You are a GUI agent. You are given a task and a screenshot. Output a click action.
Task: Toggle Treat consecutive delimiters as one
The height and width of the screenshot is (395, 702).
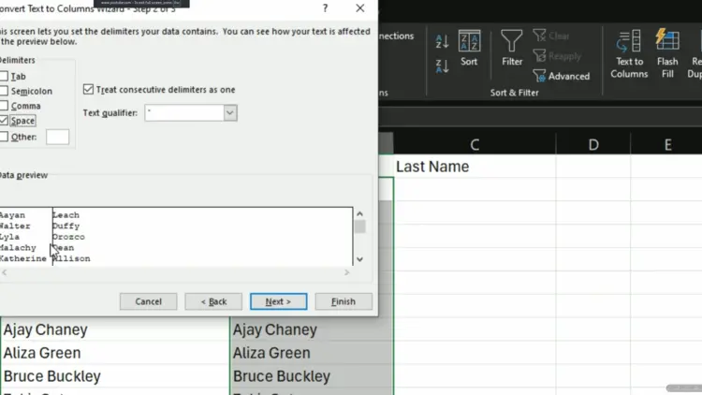tap(88, 90)
